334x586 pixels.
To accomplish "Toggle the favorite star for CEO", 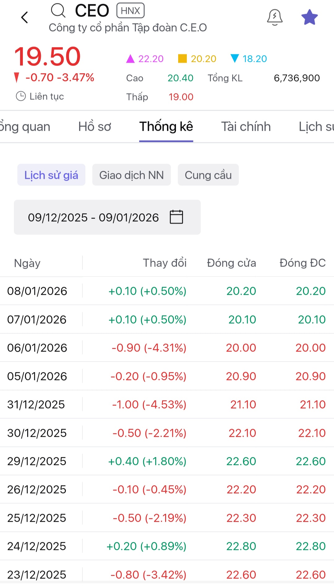I will coord(309,17).
